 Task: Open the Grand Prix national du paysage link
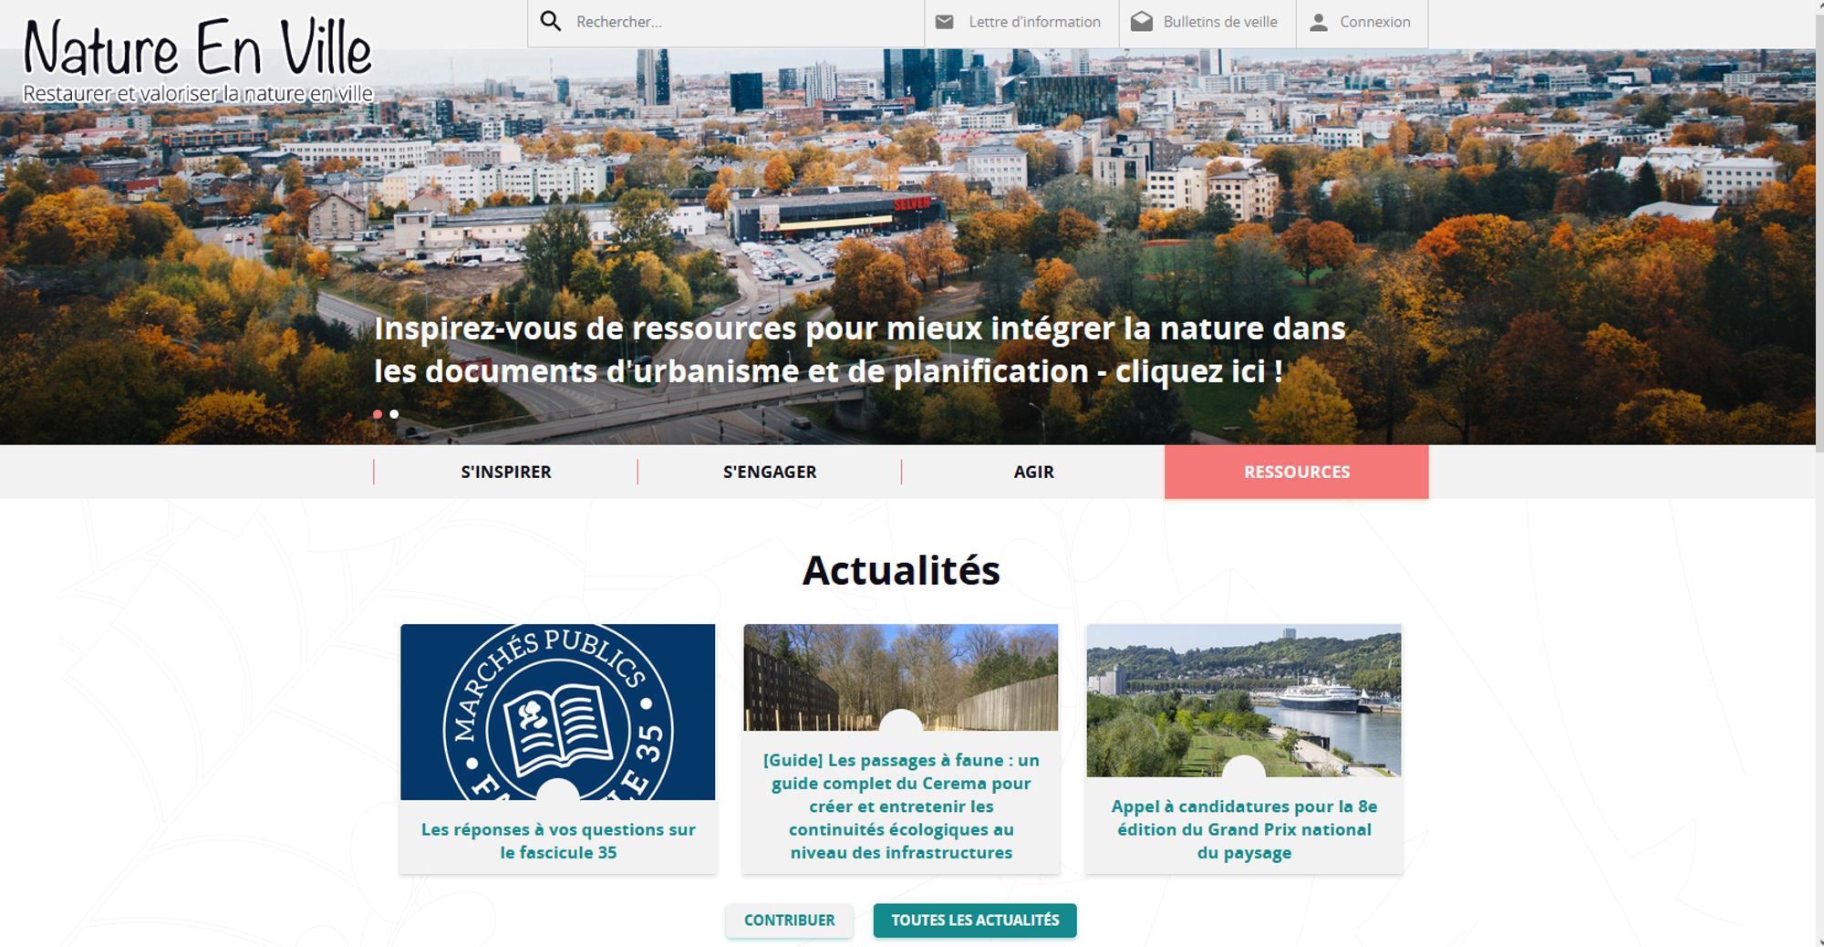click(1244, 829)
